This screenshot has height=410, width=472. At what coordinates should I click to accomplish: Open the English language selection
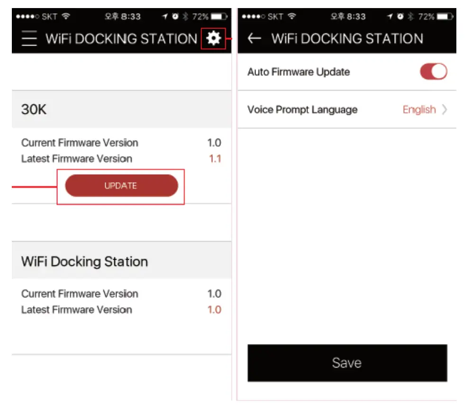pos(419,110)
